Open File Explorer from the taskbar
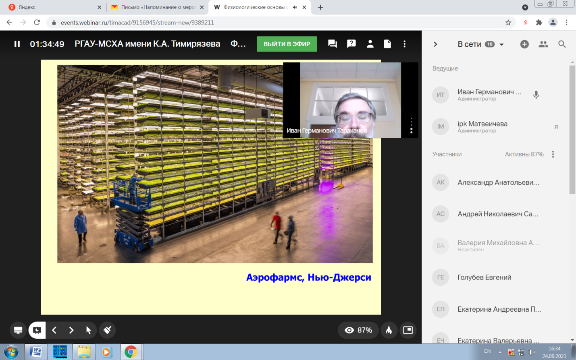 [84, 352]
